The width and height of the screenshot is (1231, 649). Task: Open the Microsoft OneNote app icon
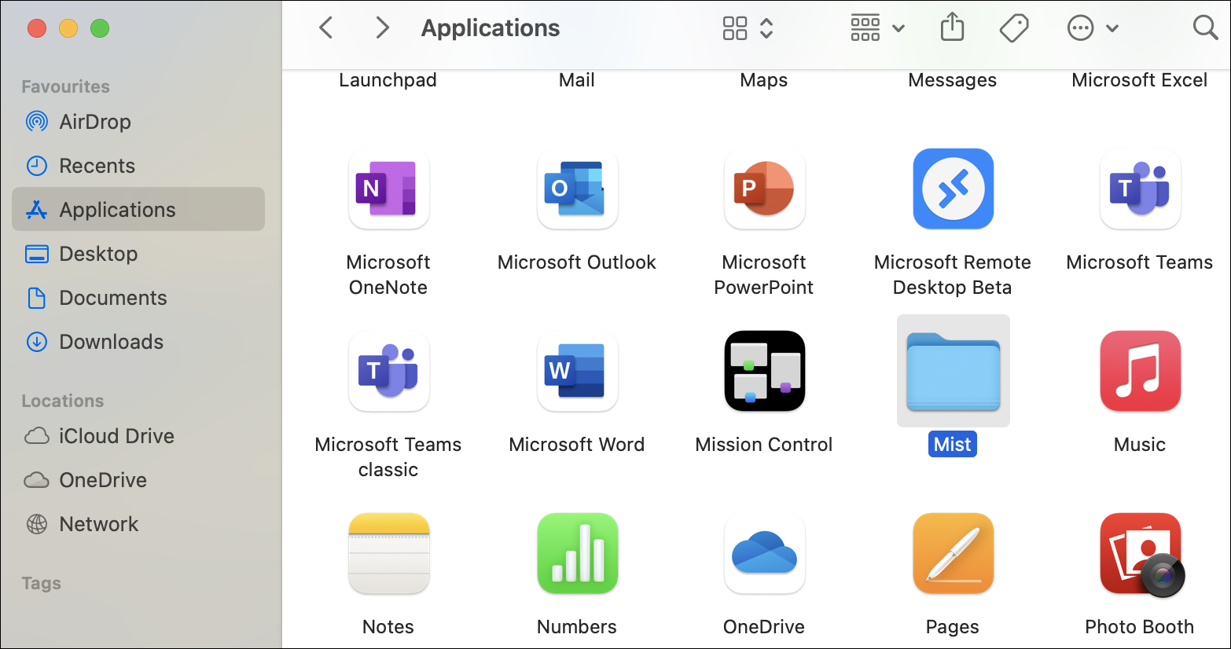[x=388, y=189]
